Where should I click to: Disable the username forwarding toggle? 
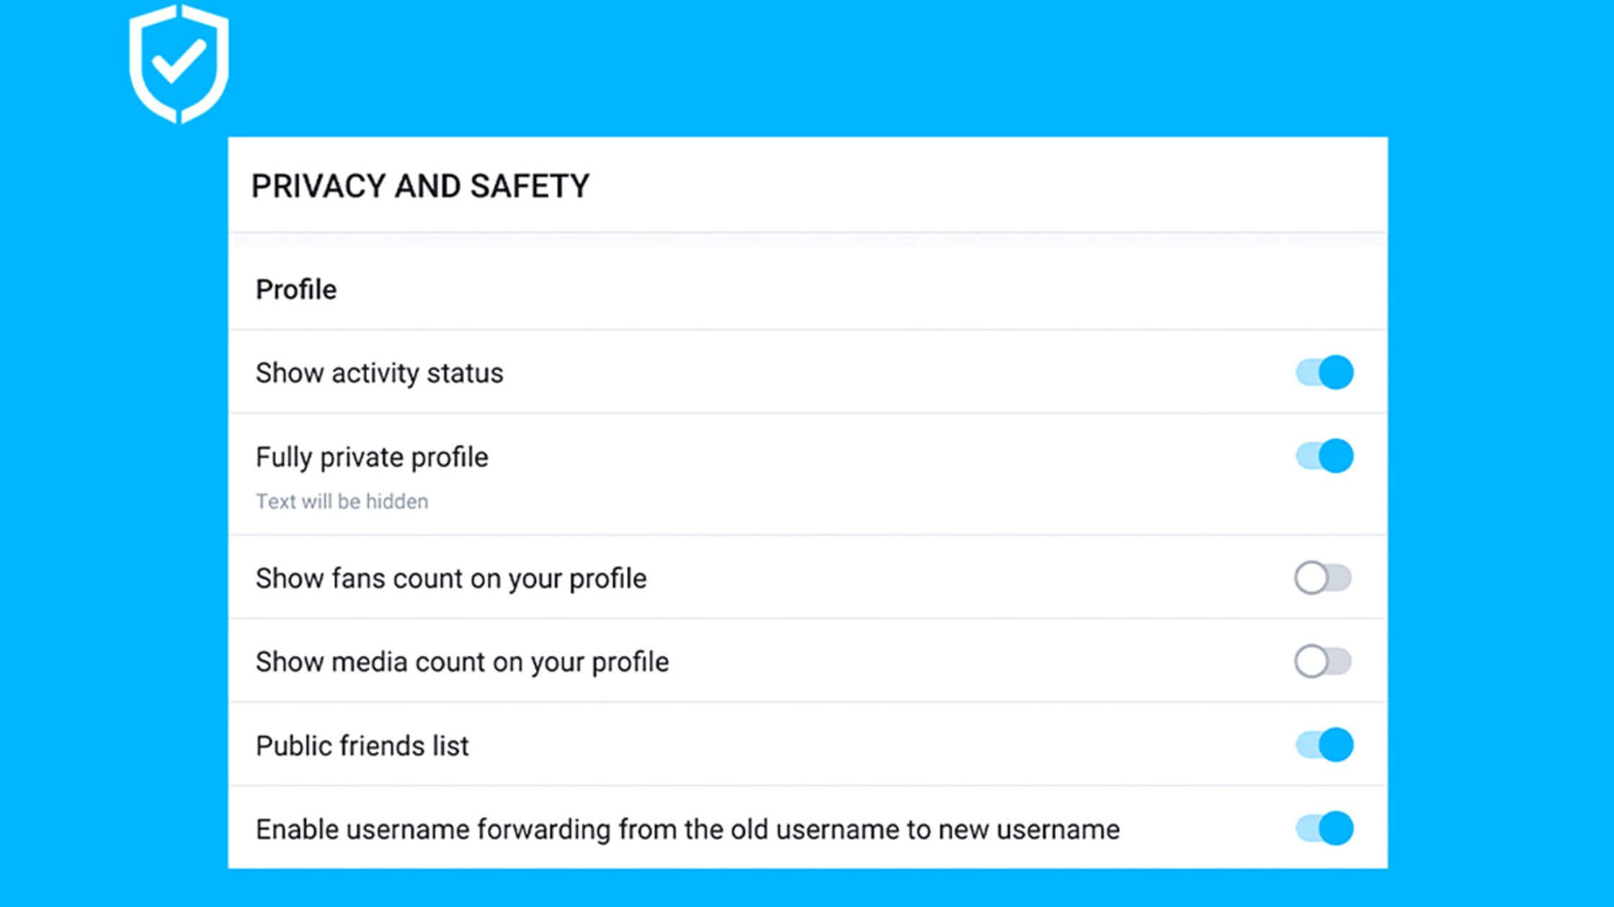(1324, 828)
